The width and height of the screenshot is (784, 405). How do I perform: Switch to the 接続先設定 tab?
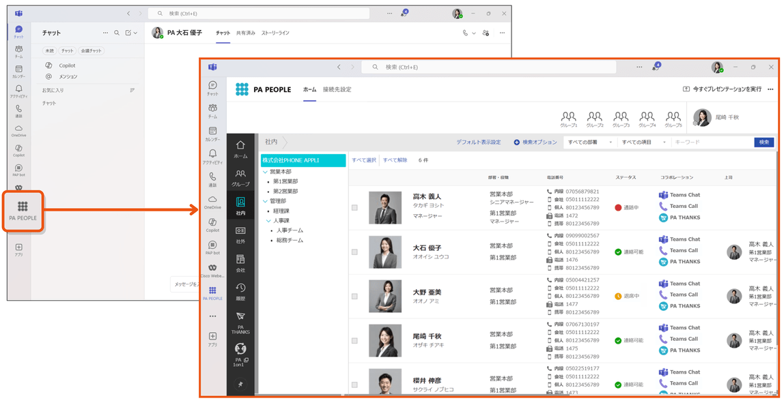point(337,89)
